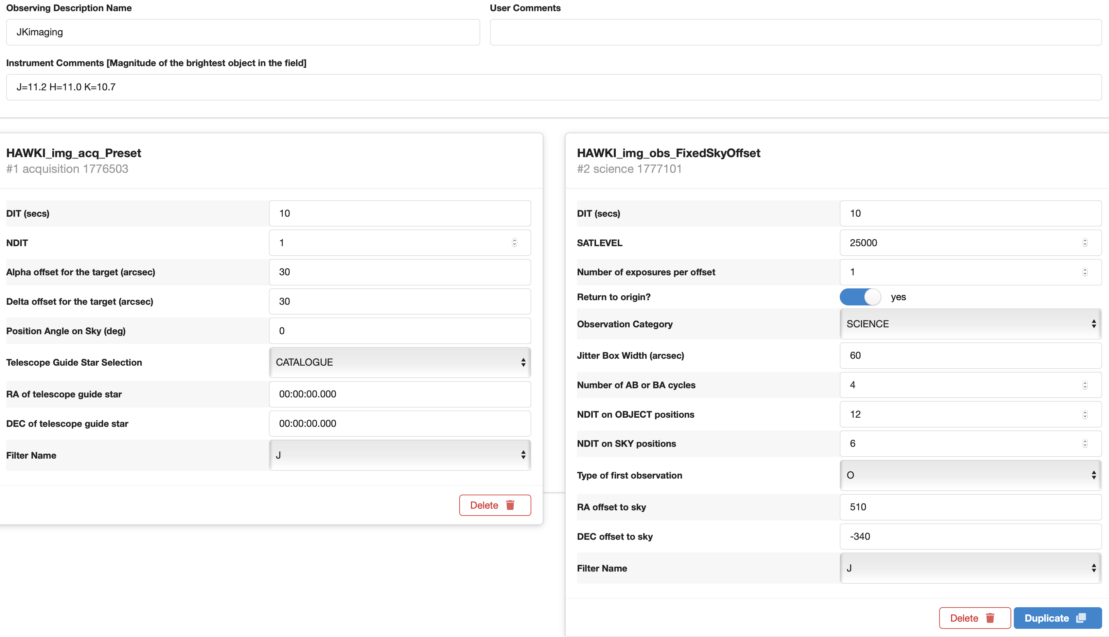Click the Duplicate button
The height and width of the screenshot is (637, 1109).
(x=1057, y=618)
